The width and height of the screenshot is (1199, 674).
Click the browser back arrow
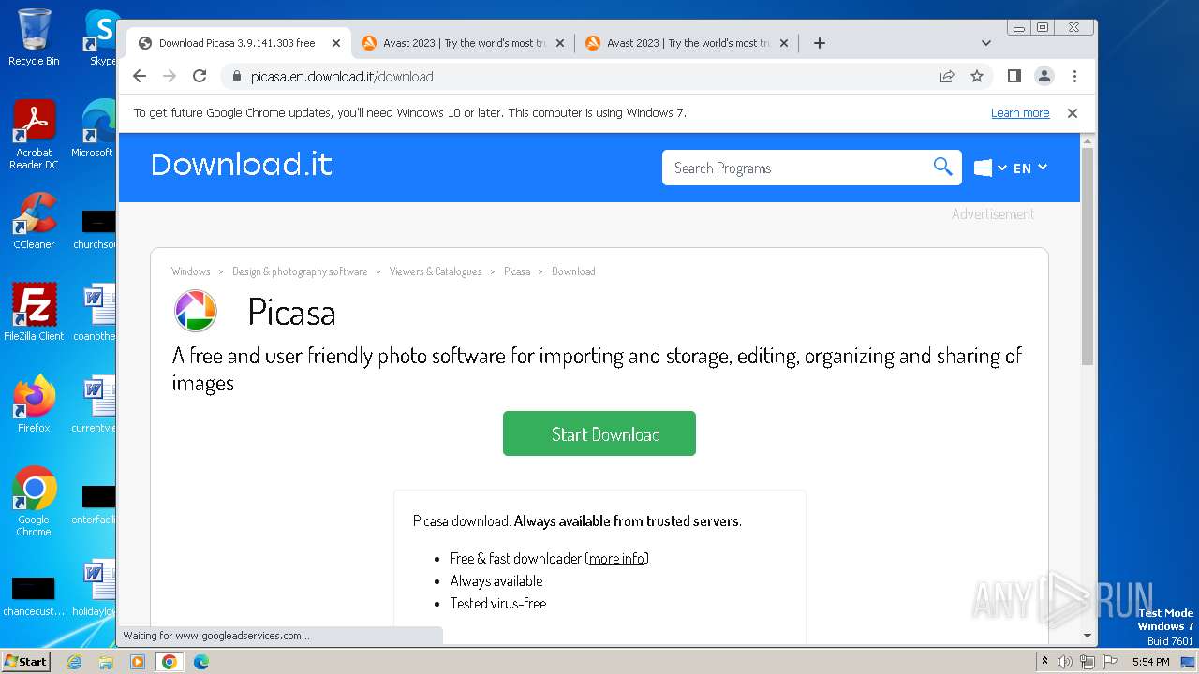point(140,76)
